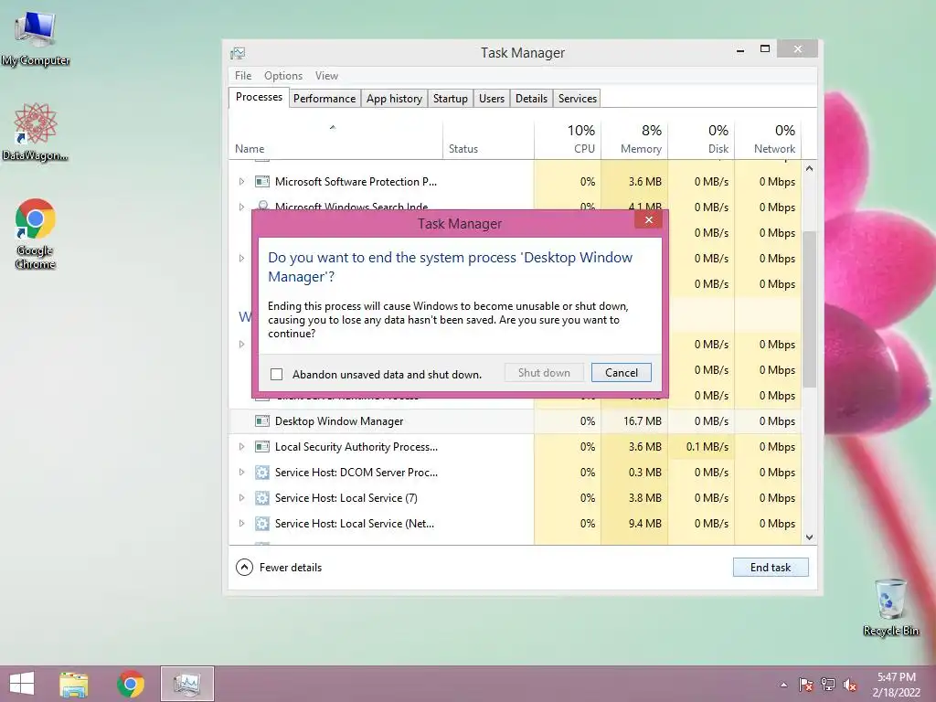Switch to the App history tab
Image resolution: width=936 pixels, height=702 pixels.
[394, 99]
